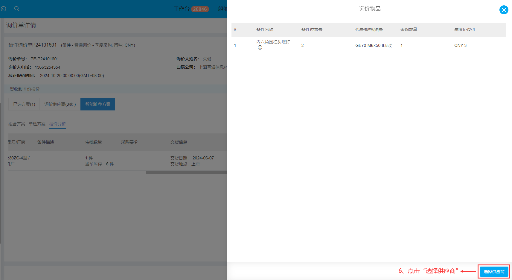
Task: Click the 审批数量 column header
Action: click(x=94, y=142)
